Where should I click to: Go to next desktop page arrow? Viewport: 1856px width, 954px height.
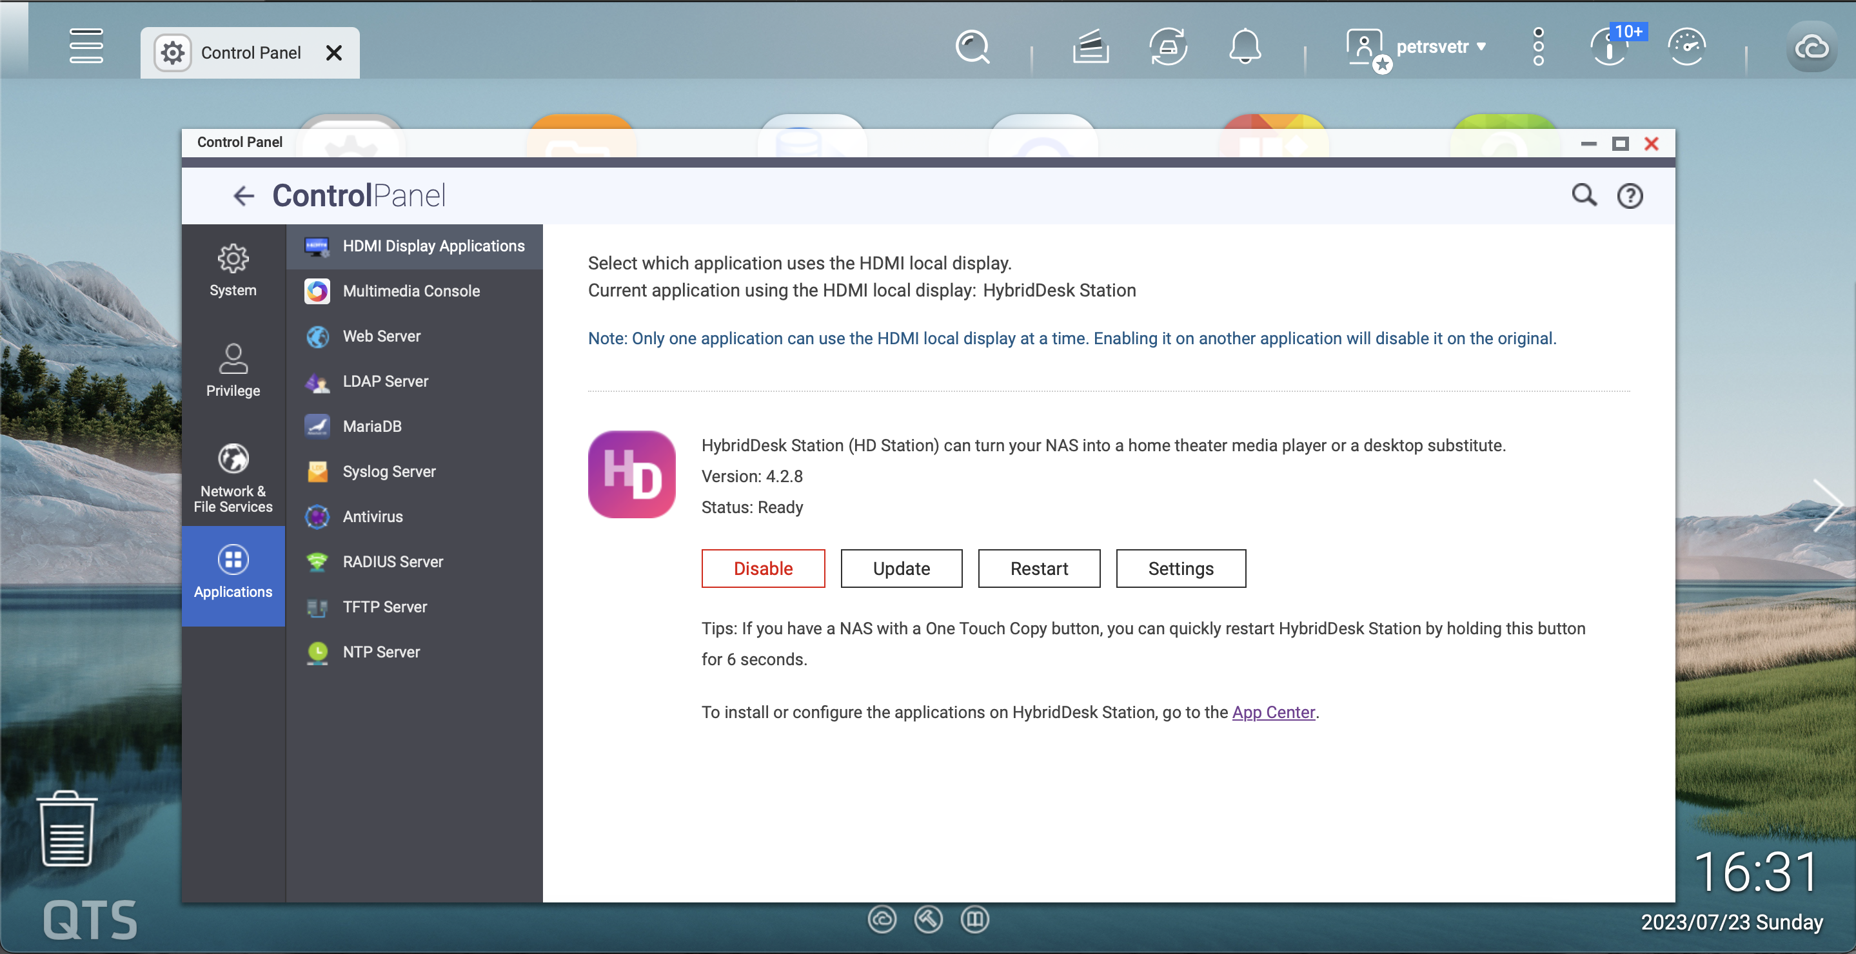pyautogui.click(x=1828, y=505)
